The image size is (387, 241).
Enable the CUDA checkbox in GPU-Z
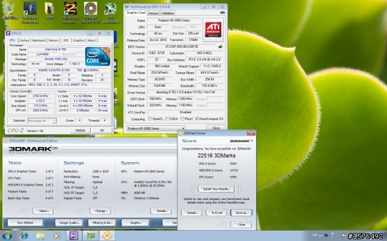(x=167, y=119)
